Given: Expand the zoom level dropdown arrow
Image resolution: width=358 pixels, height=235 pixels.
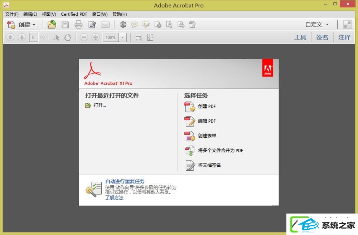Looking at the screenshot, I should (x=122, y=37).
